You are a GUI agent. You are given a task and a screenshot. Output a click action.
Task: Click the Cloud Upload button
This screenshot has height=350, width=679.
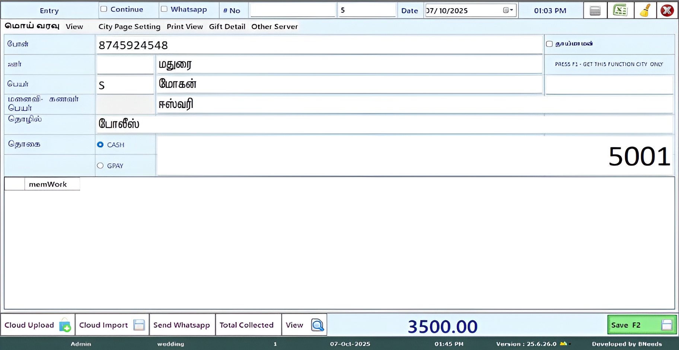[38, 325]
